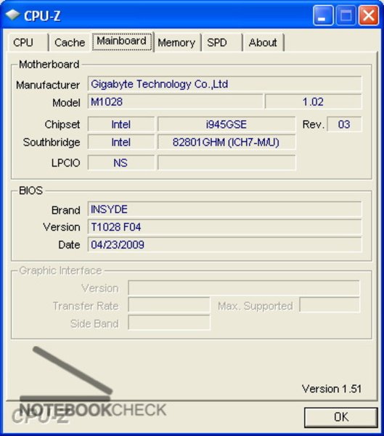Click the chipset Rev. field showing 03
The height and width of the screenshot is (436, 384).
344,124
